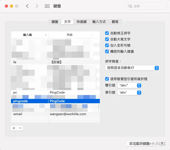This screenshot has height=150, width=170.
Task: Toggle 自動修正拼字 checkbox
Action: tap(107, 33)
